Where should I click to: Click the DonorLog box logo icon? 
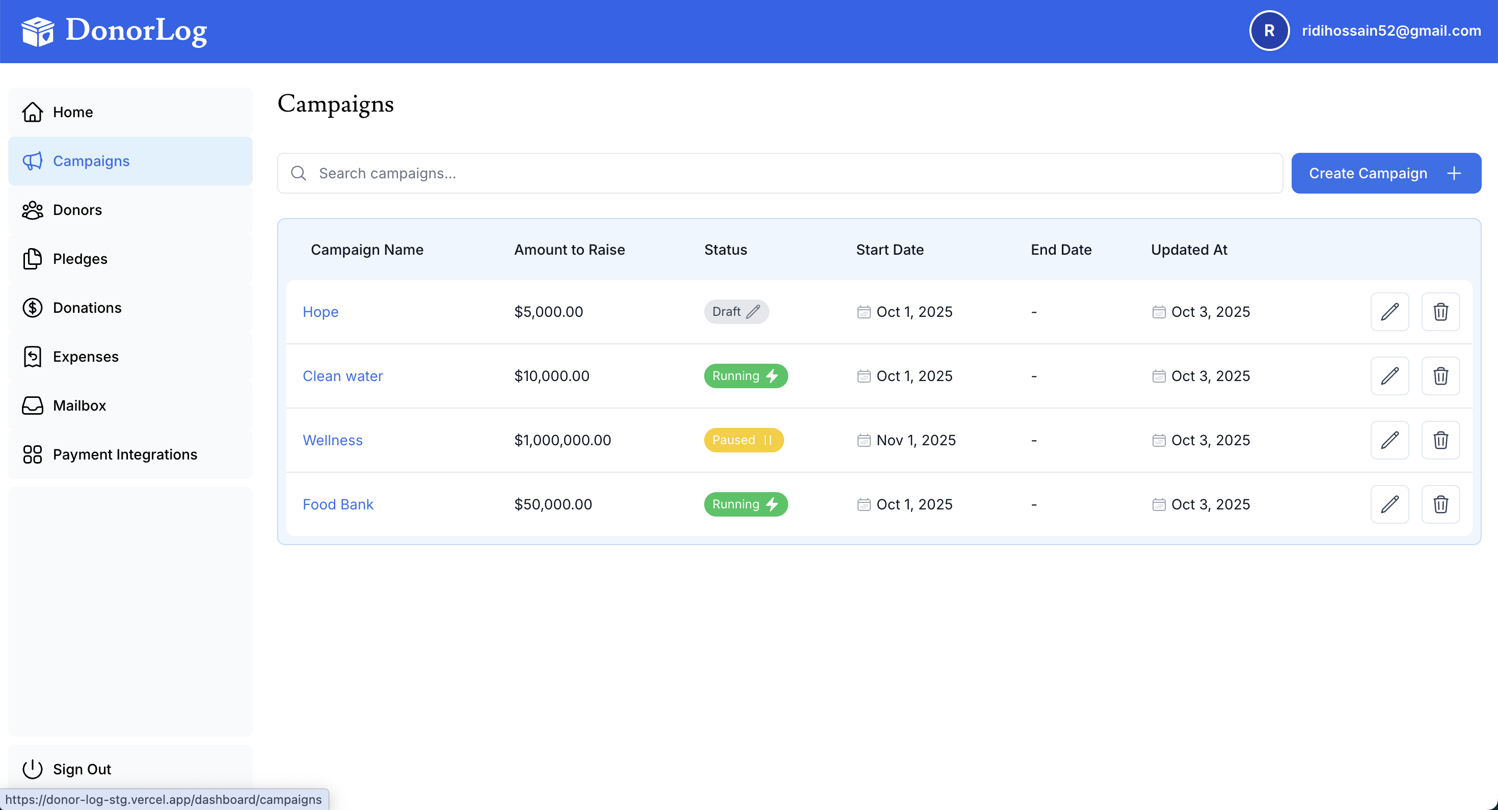click(38, 31)
